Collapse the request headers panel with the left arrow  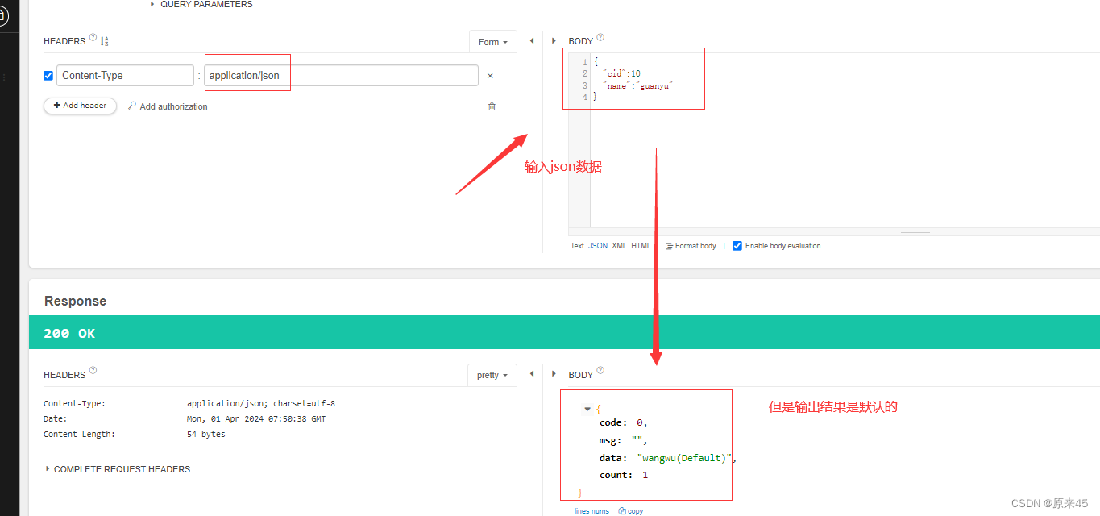(x=532, y=40)
